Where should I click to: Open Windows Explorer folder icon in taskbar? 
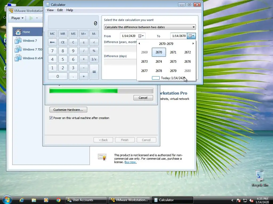[x=34, y=200]
